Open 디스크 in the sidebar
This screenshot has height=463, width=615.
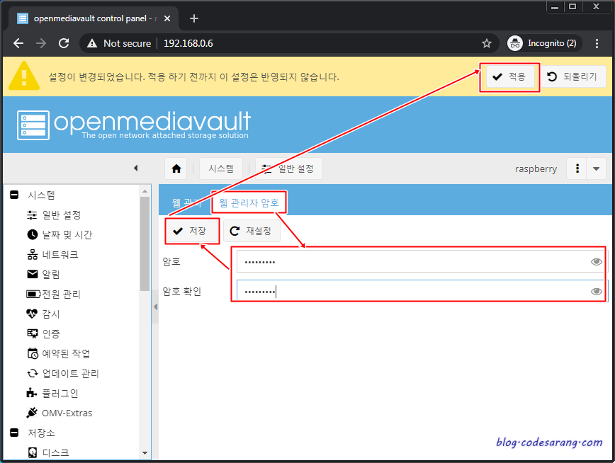click(48, 452)
